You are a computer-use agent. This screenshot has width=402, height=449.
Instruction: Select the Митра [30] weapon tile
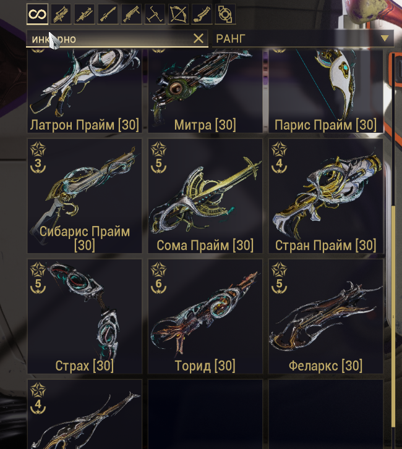[205, 91]
